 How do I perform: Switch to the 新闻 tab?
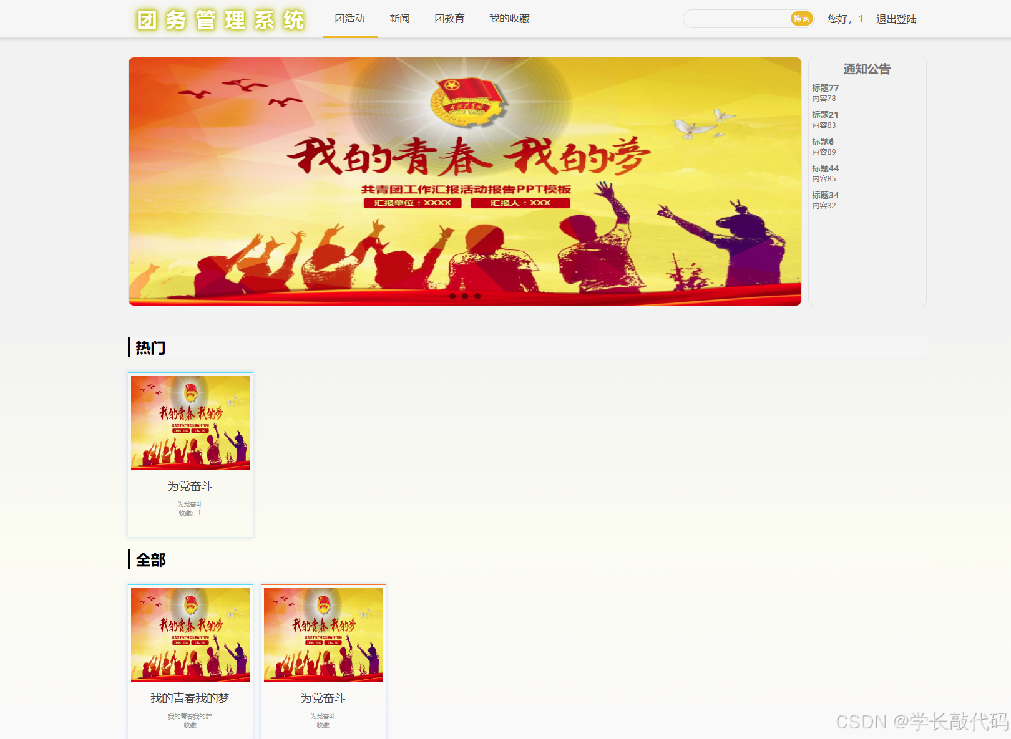point(399,19)
